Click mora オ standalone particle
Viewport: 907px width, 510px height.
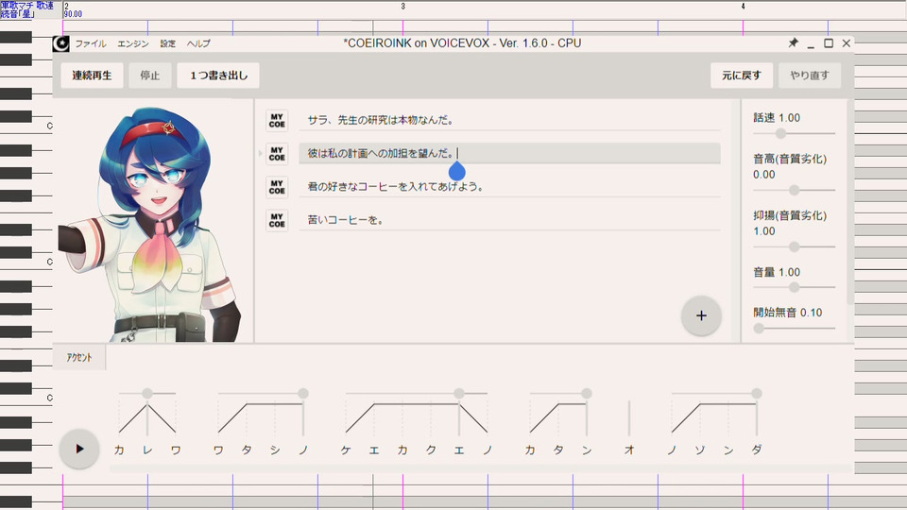pyautogui.click(x=629, y=450)
